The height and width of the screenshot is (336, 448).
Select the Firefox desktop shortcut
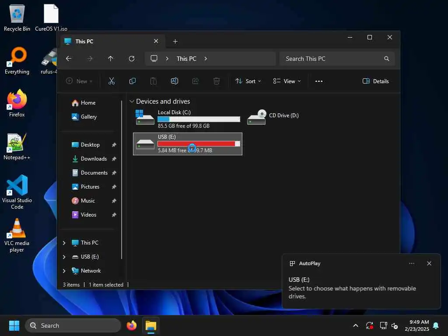(x=17, y=103)
